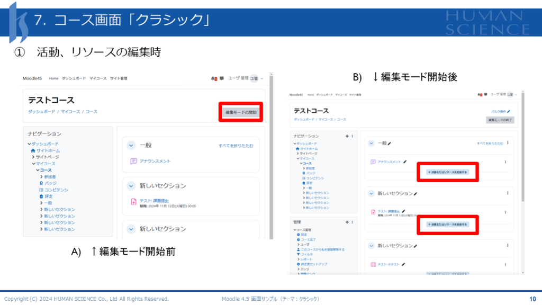
Task: Collapse the マイコース tree node in screenshot A
Action: click(33, 164)
